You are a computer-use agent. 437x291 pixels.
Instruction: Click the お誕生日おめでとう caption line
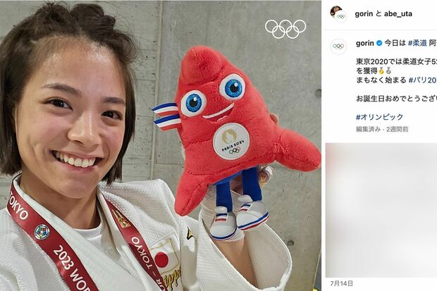click(x=396, y=99)
